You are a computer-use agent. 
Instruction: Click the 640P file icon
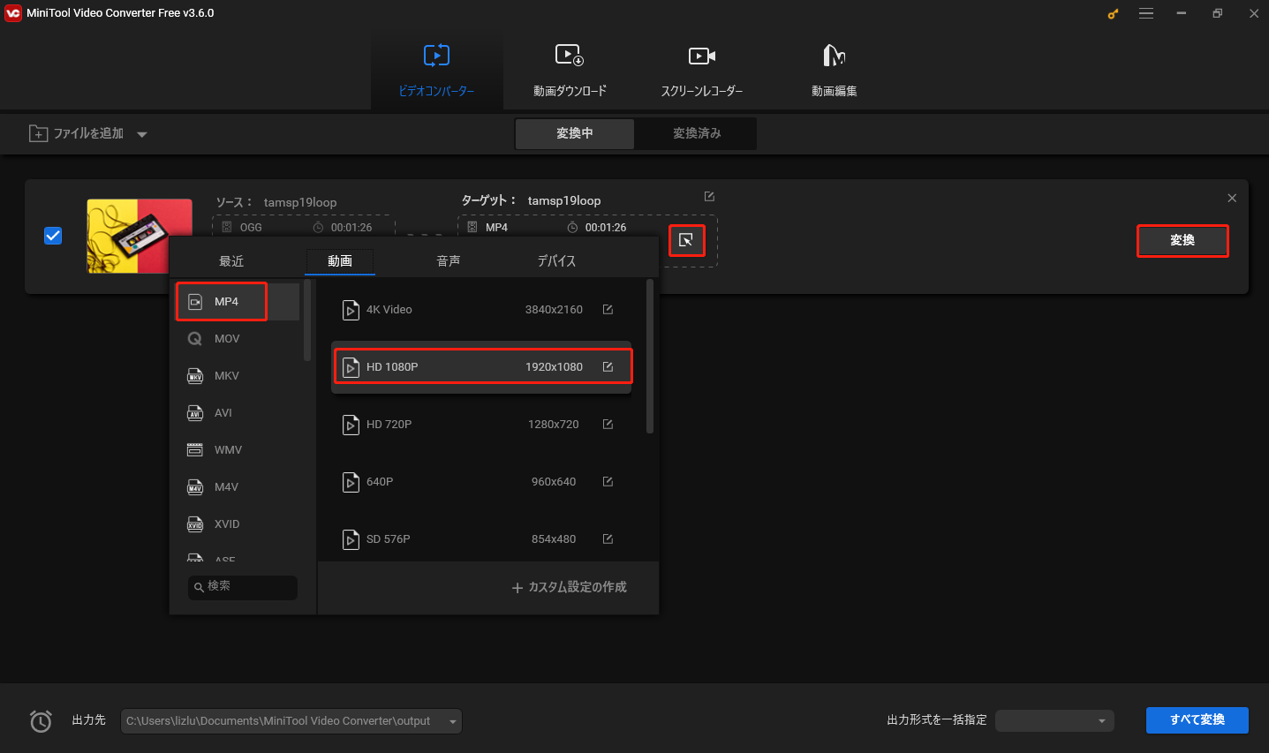351,482
